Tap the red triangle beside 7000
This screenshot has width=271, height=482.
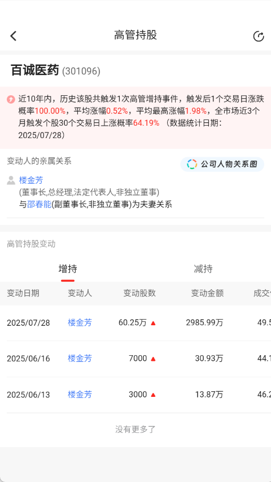click(x=153, y=359)
